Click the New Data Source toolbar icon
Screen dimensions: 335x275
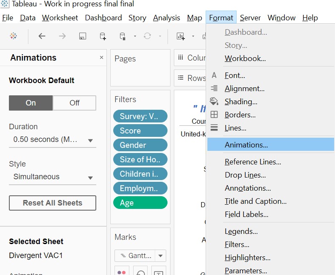click(103, 36)
